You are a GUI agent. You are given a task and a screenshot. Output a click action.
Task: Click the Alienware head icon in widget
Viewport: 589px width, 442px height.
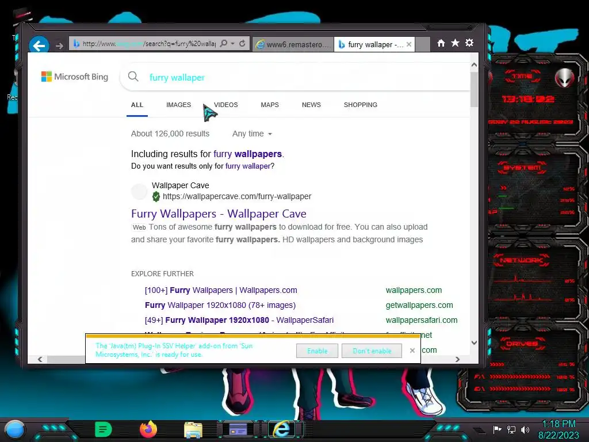click(x=565, y=78)
